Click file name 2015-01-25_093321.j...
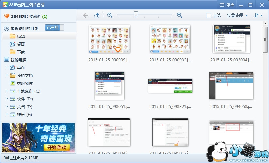 click(170, 107)
